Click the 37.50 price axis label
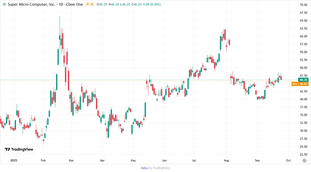This screenshot has width=311, height=172. pyautogui.click(x=303, y=107)
